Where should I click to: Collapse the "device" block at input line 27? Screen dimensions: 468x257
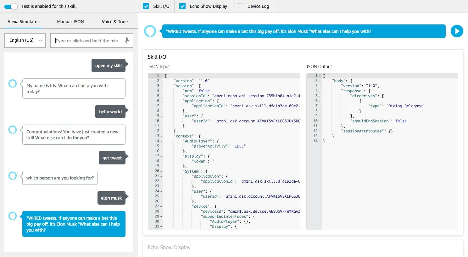coord(161,206)
